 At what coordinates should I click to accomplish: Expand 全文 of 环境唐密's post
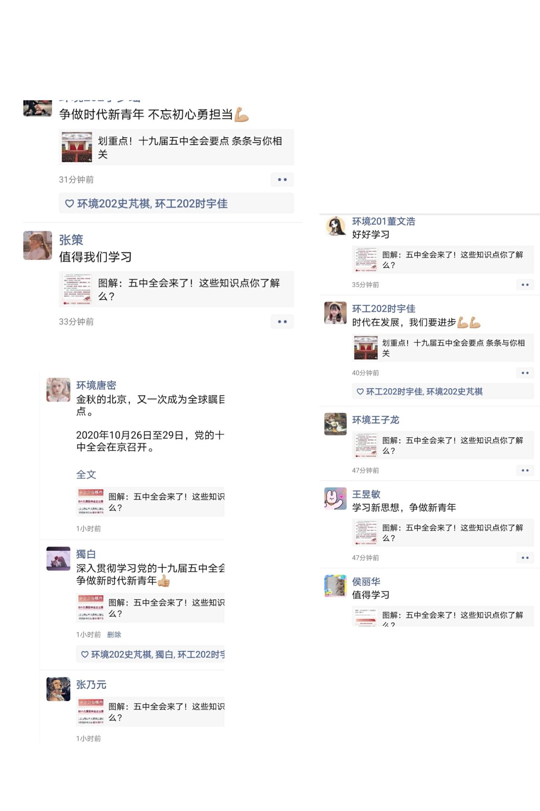coord(86,474)
